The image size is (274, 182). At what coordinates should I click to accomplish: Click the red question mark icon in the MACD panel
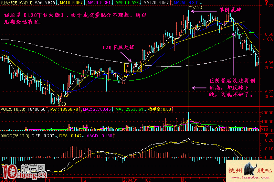[266, 135]
